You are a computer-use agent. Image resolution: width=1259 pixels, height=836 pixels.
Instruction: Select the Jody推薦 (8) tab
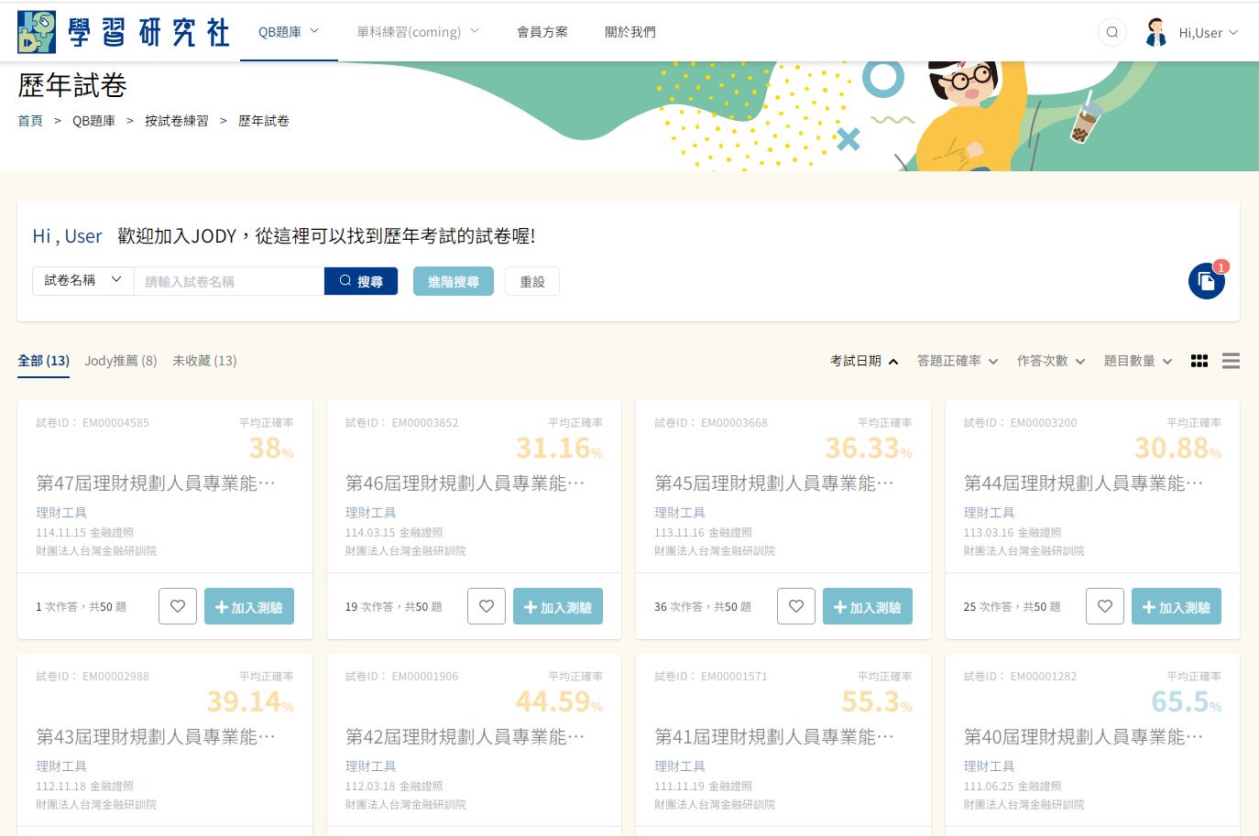pos(121,361)
